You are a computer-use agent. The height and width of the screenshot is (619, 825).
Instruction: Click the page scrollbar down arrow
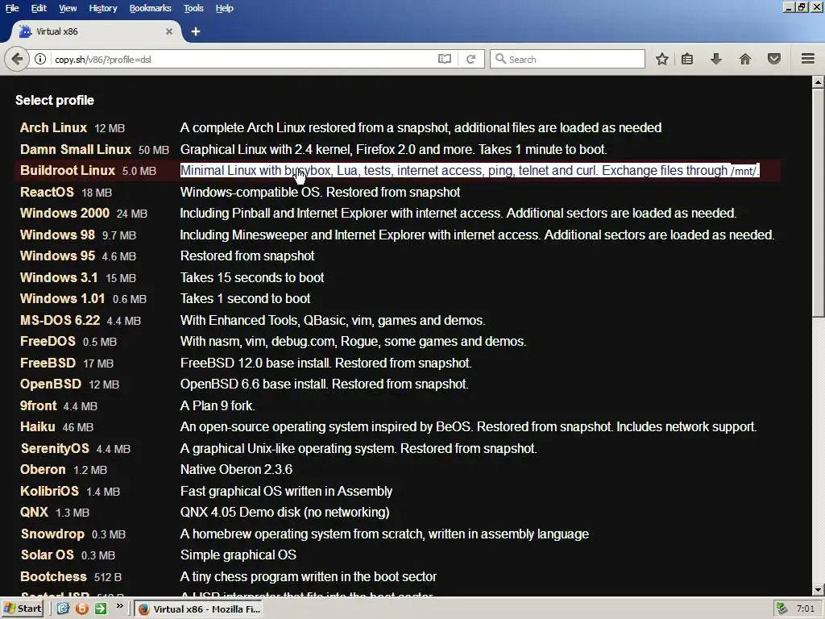click(819, 589)
